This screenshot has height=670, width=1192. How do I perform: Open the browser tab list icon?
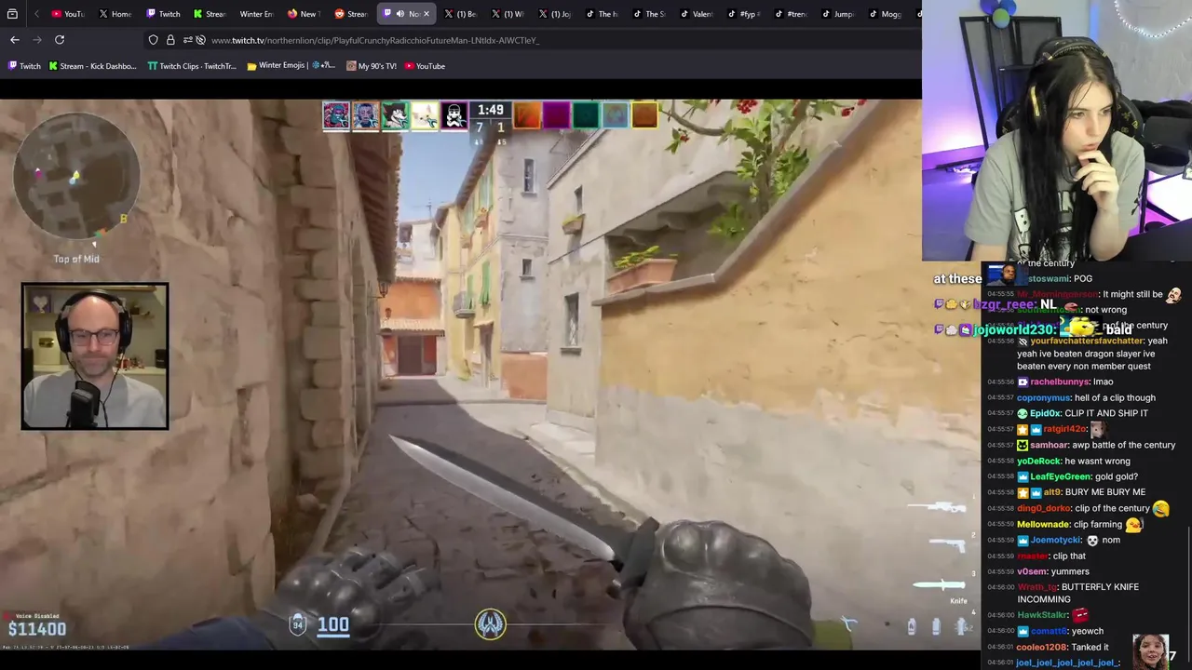coord(12,14)
